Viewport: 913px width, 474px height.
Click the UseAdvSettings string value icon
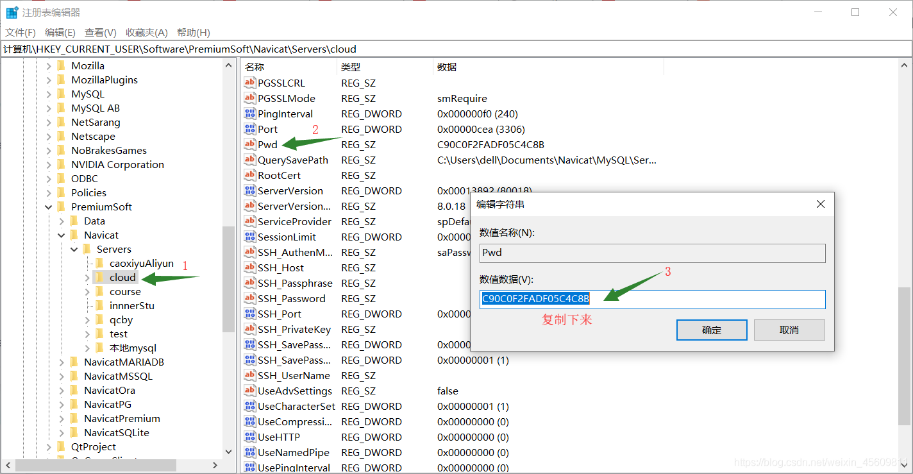[250, 391]
